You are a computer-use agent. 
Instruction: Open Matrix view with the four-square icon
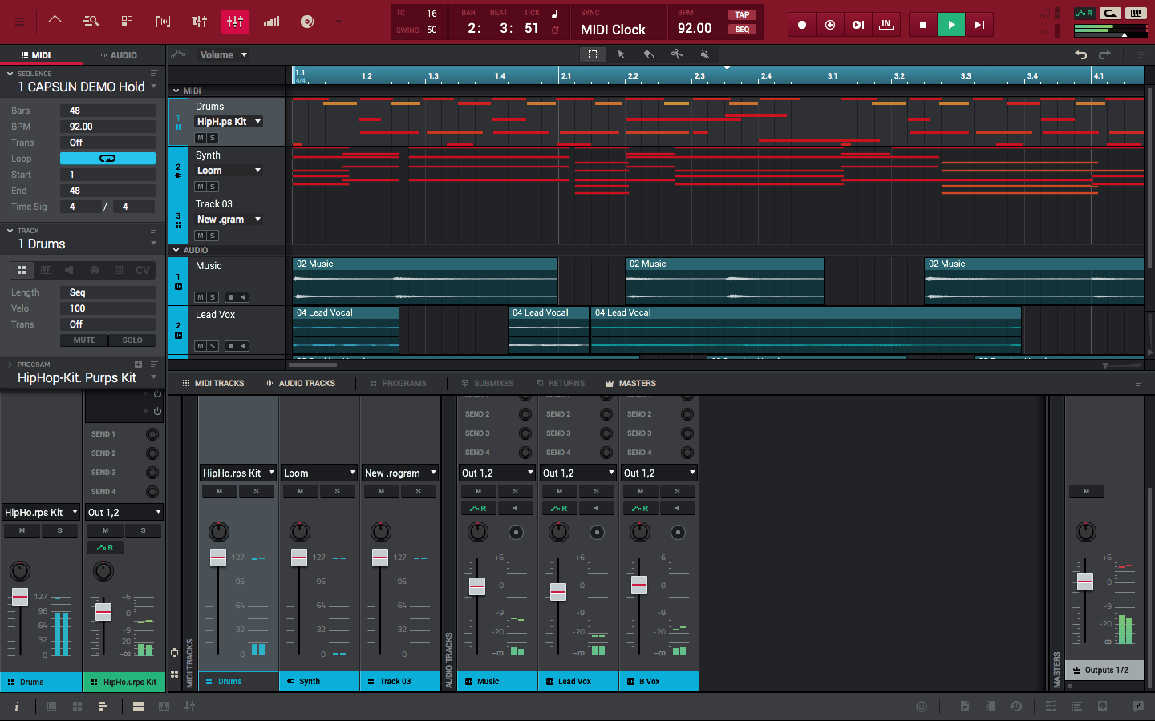[128, 22]
